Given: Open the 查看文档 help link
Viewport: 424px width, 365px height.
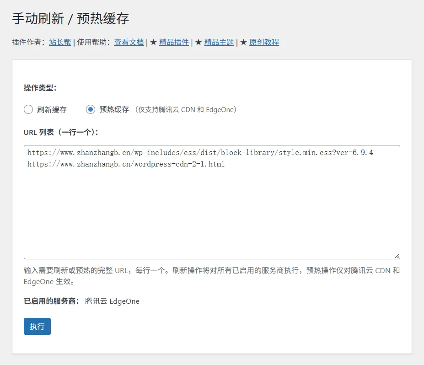Looking at the screenshot, I should [x=129, y=42].
